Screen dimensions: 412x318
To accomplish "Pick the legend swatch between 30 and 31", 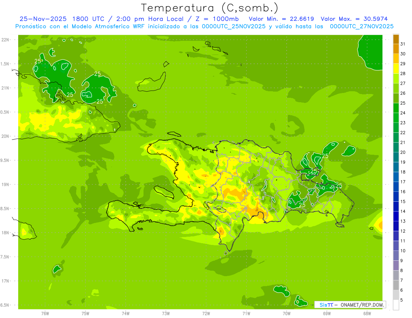I will tap(396, 49).
